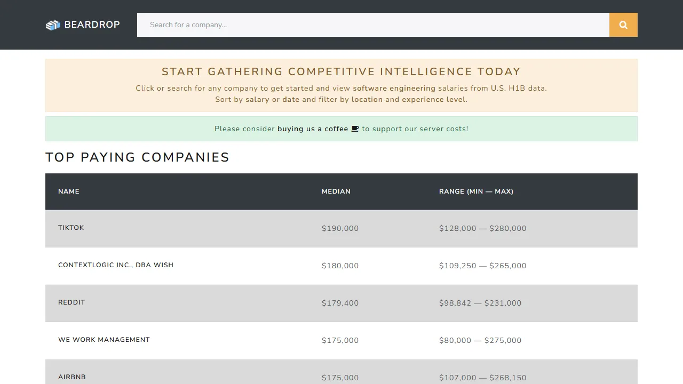This screenshot has width=683, height=384.
Task: Click TIKTOK's median salary value $190,000
Action: coord(340,228)
